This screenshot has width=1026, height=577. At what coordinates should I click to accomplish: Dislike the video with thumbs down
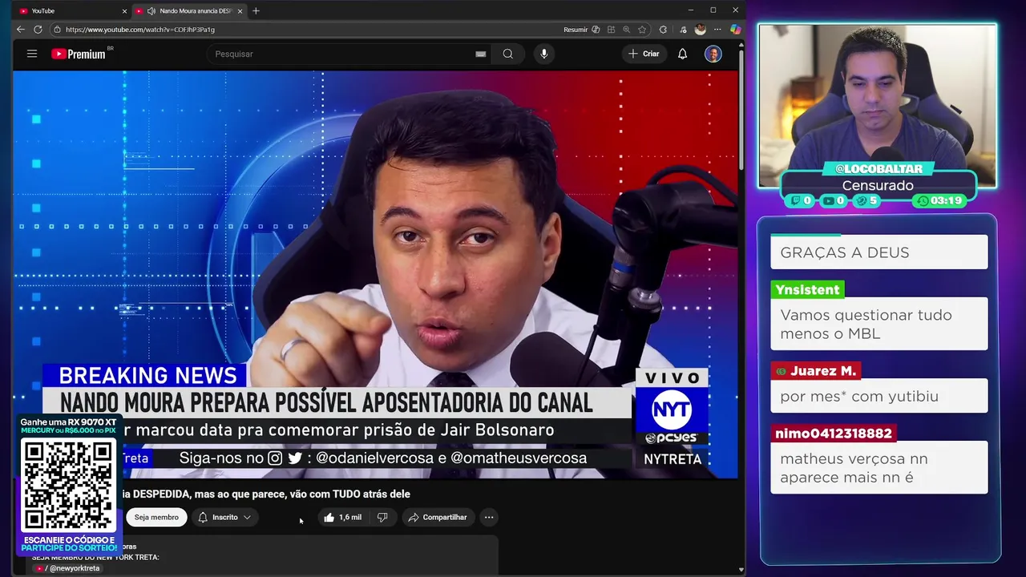382,517
